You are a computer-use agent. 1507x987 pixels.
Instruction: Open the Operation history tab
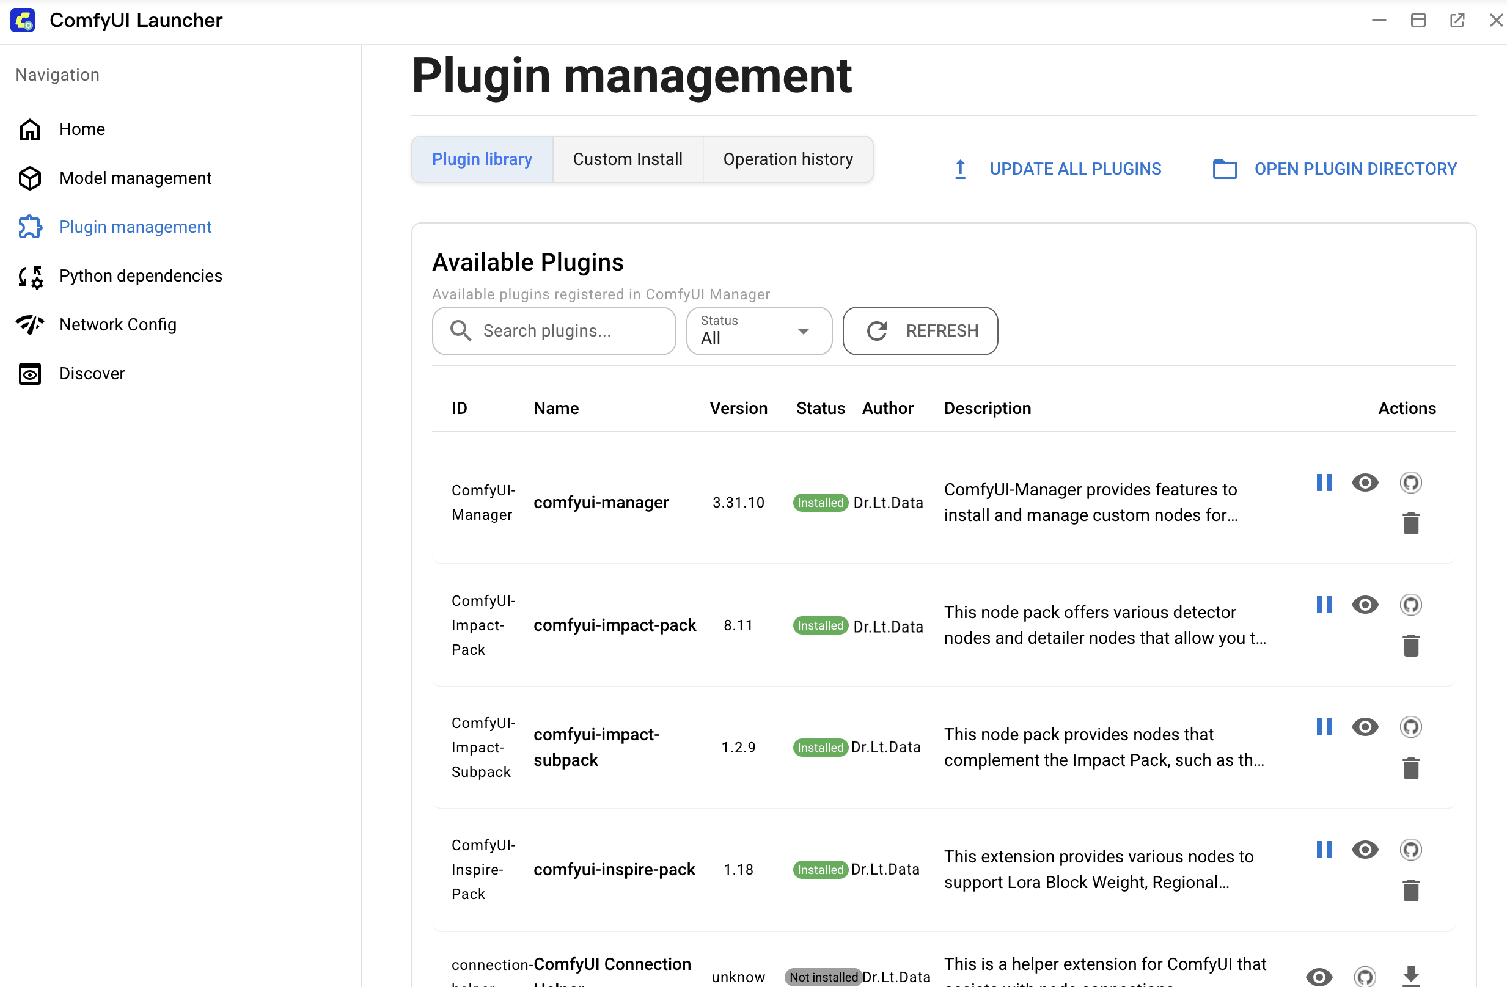coord(788,159)
